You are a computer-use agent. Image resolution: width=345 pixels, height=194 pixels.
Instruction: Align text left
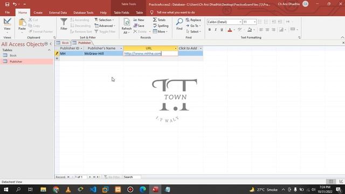point(261,30)
